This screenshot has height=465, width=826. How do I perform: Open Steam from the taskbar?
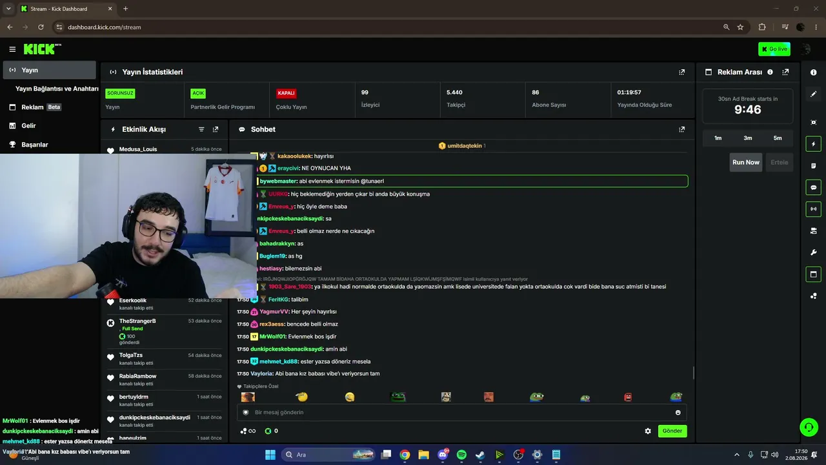480,455
